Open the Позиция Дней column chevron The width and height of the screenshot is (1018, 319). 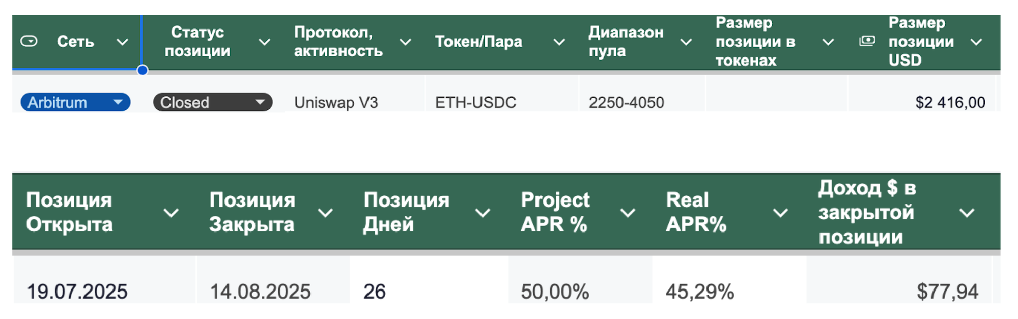coord(482,213)
